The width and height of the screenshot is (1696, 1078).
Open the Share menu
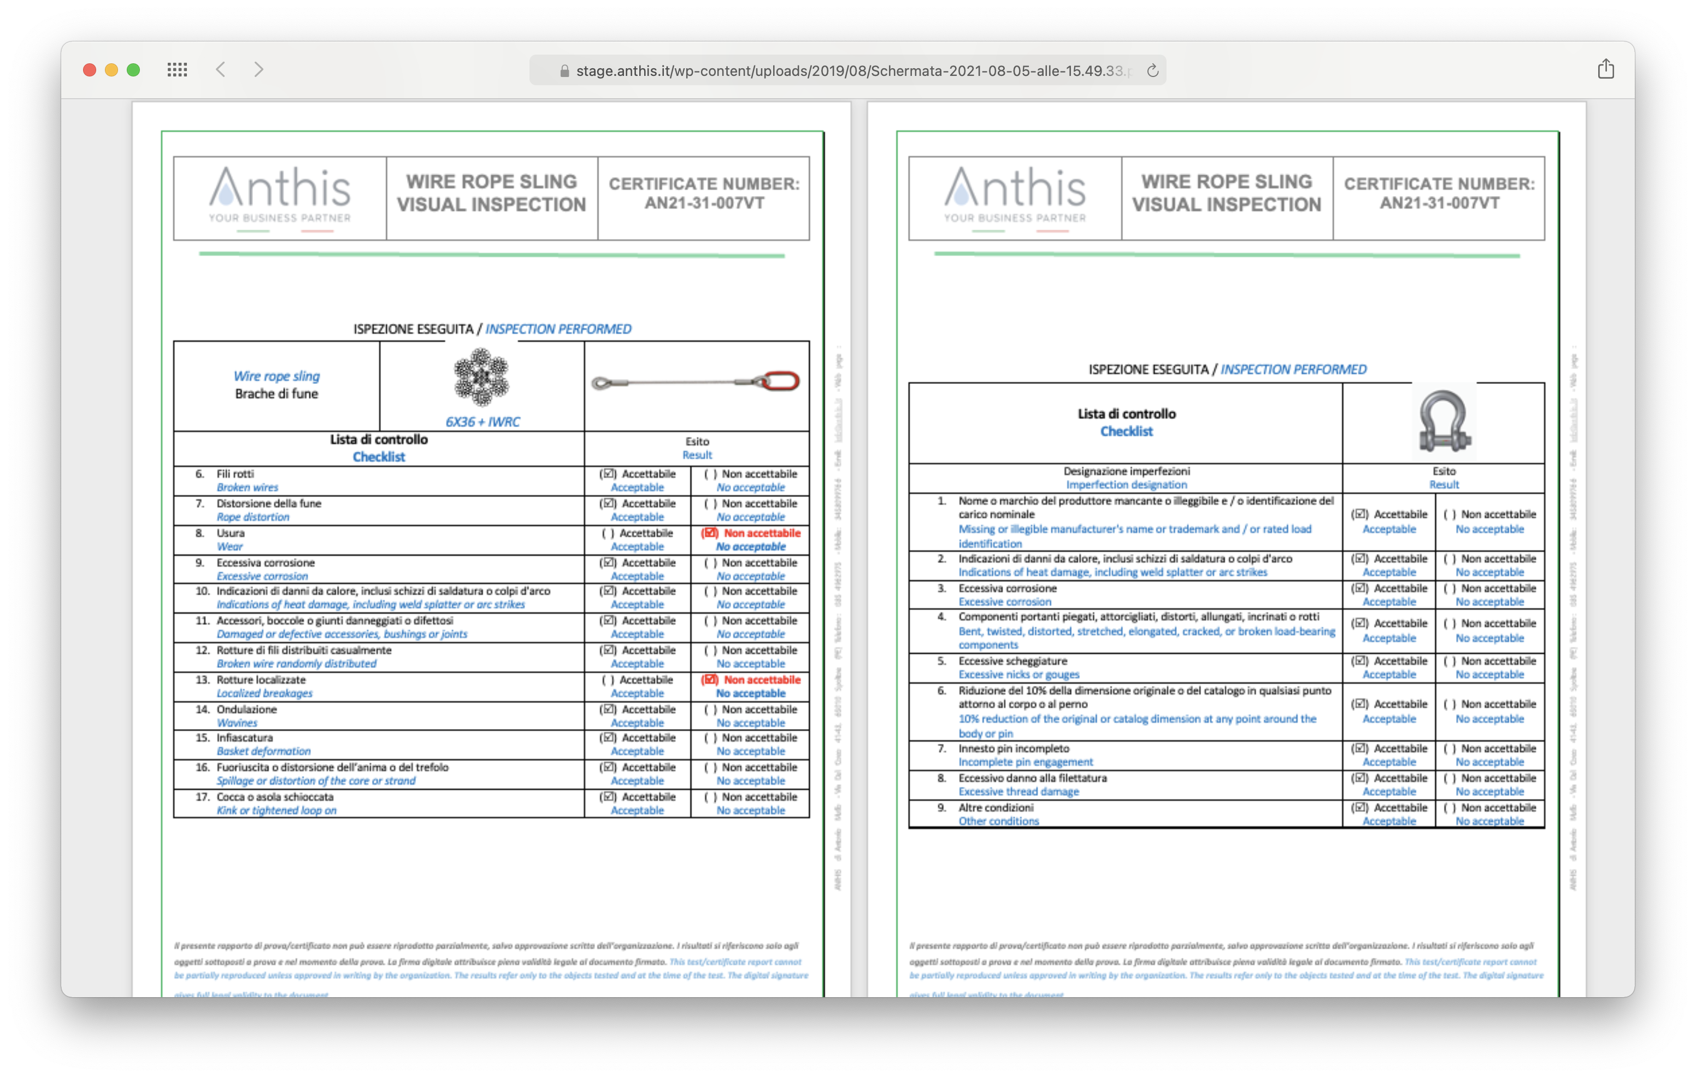pyautogui.click(x=1606, y=69)
